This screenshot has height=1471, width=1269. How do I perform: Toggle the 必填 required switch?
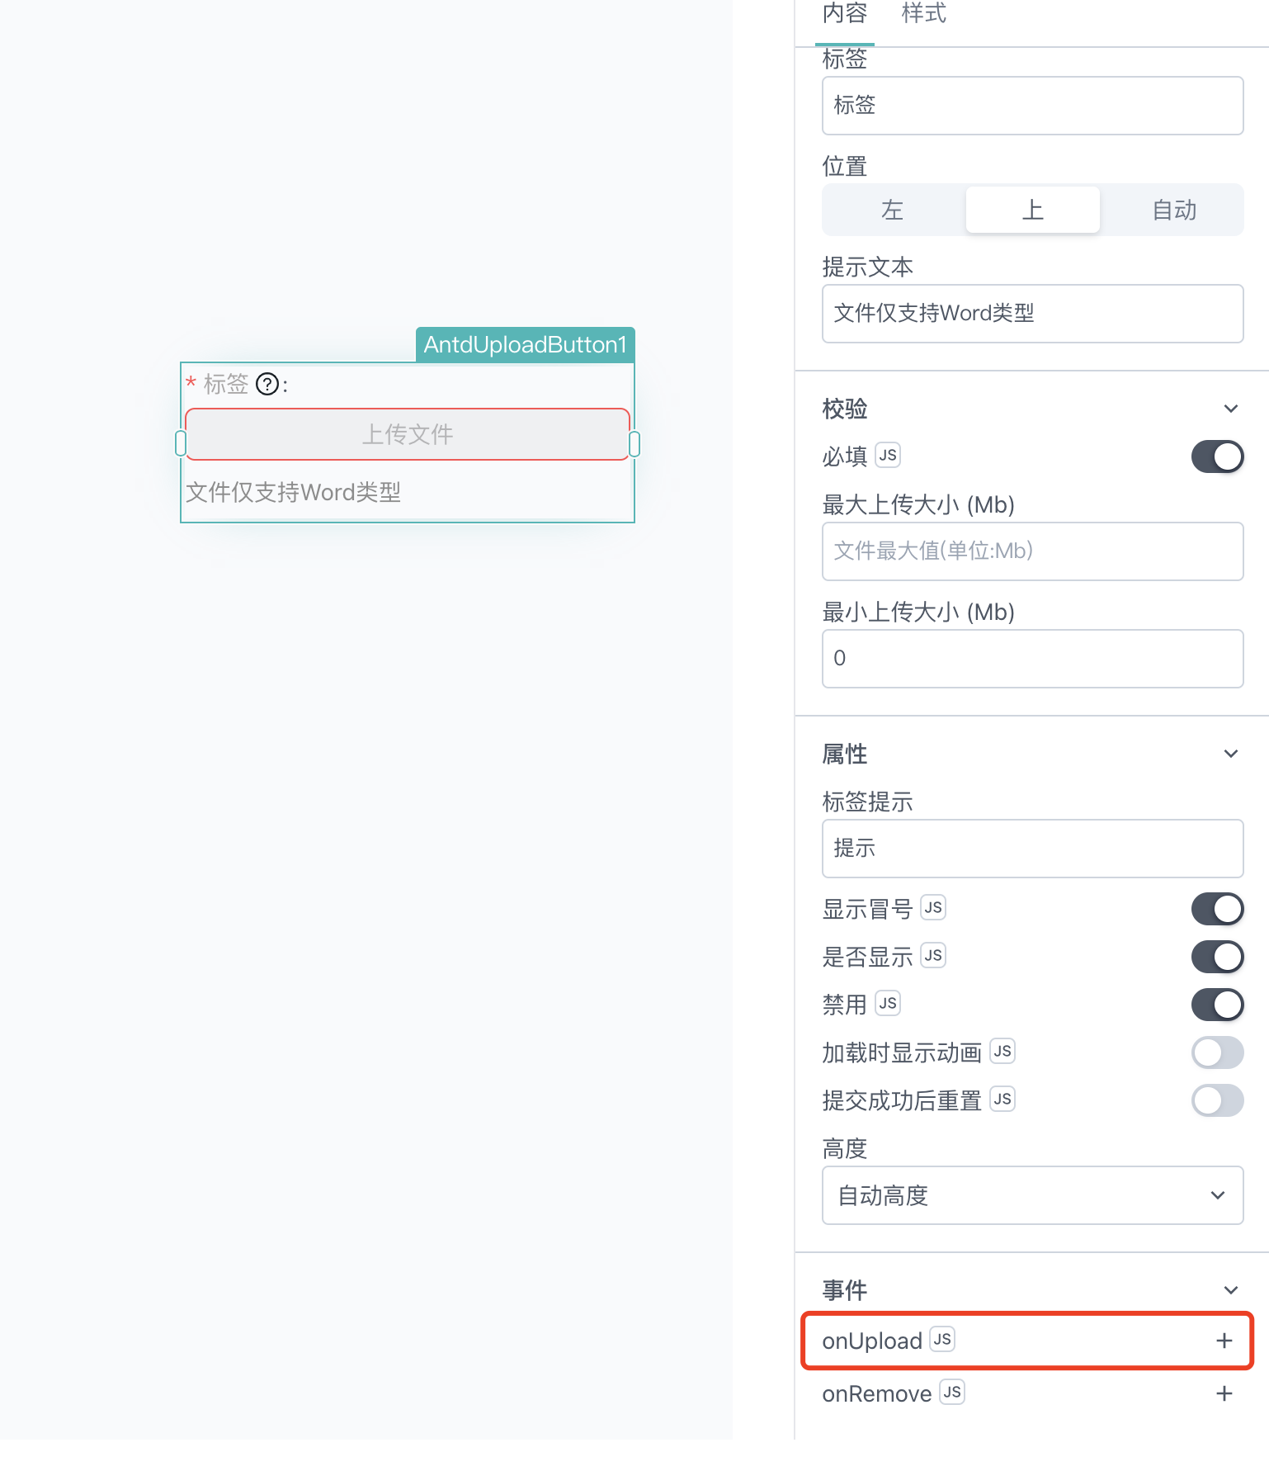[1217, 456]
